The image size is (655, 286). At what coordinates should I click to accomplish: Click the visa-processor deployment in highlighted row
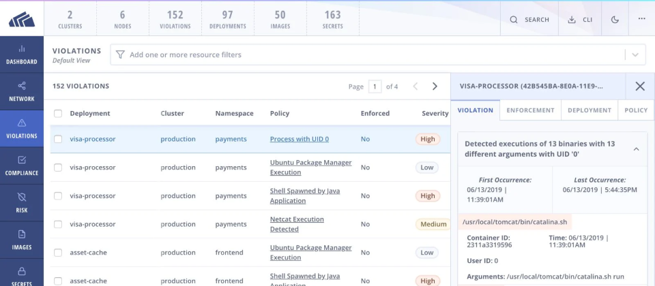93,139
